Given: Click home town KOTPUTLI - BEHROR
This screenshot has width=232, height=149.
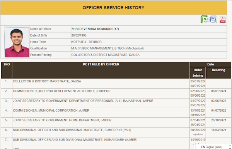Looking at the screenshot, I should click(86, 42).
